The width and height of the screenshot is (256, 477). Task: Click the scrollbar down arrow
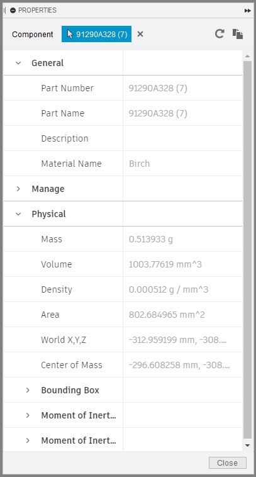pos(247,446)
